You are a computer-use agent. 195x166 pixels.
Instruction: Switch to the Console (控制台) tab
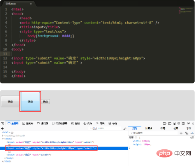click(28, 123)
